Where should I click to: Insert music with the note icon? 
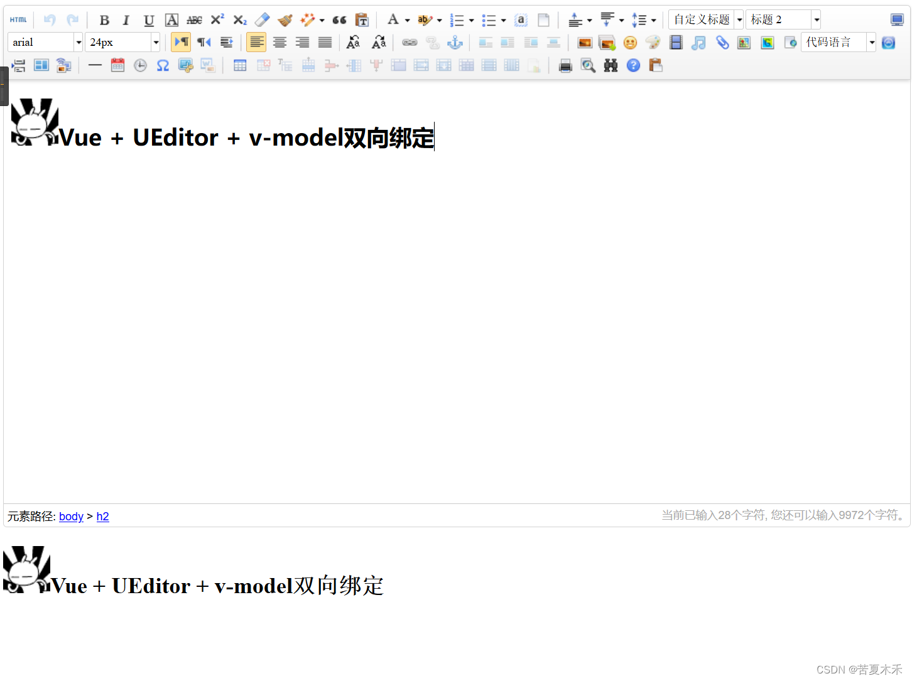coord(698,43)
